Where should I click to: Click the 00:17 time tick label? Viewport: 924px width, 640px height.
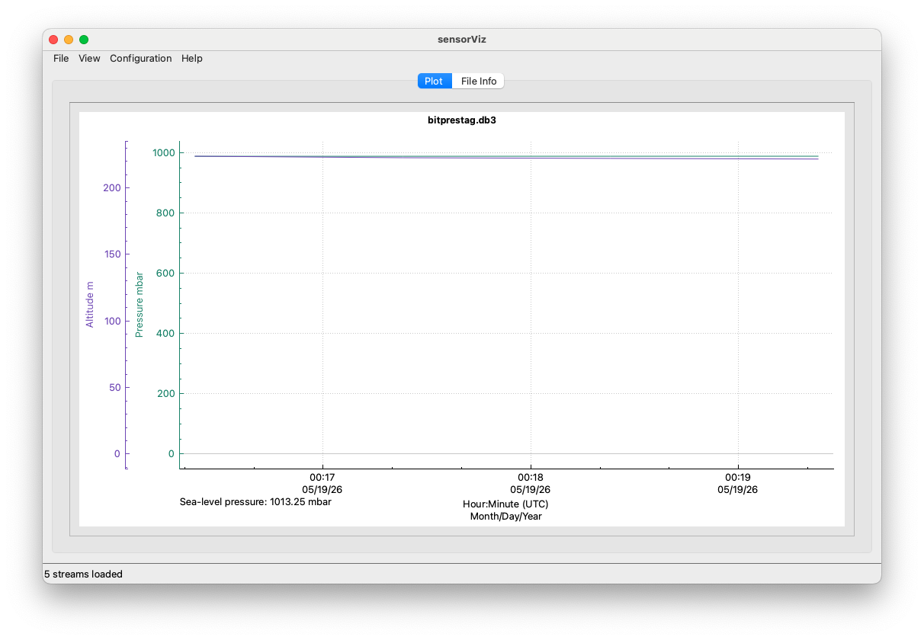point(322,478)
